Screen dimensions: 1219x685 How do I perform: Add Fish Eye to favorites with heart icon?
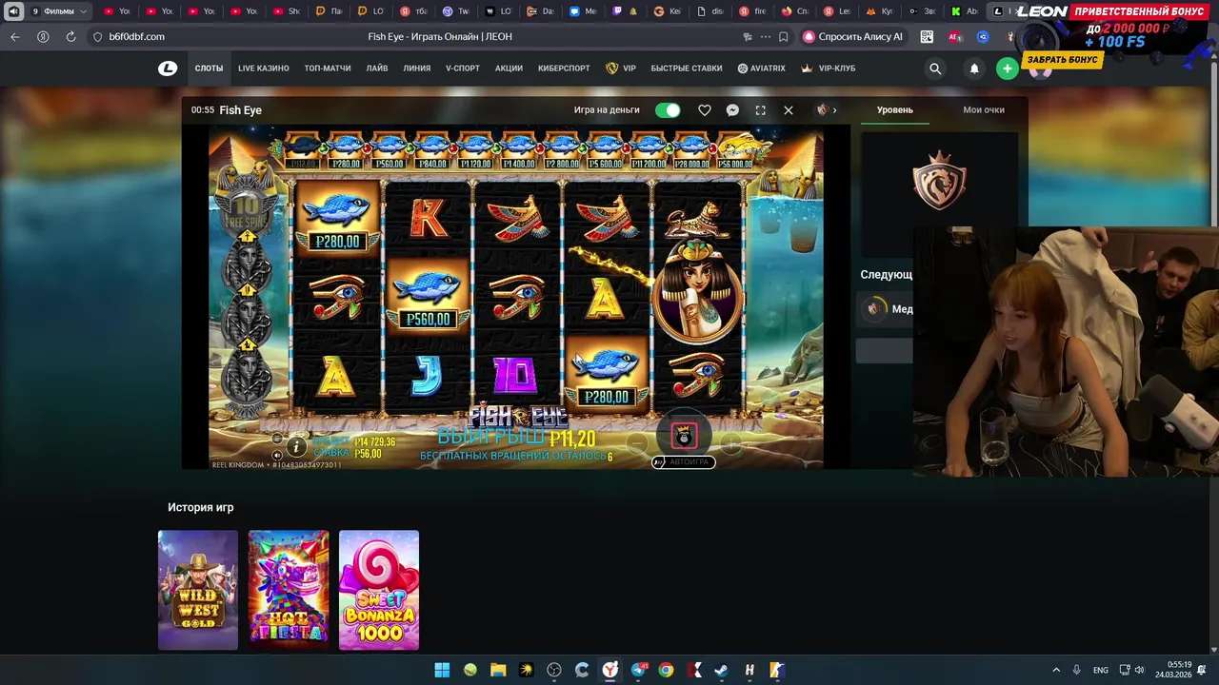705,110
